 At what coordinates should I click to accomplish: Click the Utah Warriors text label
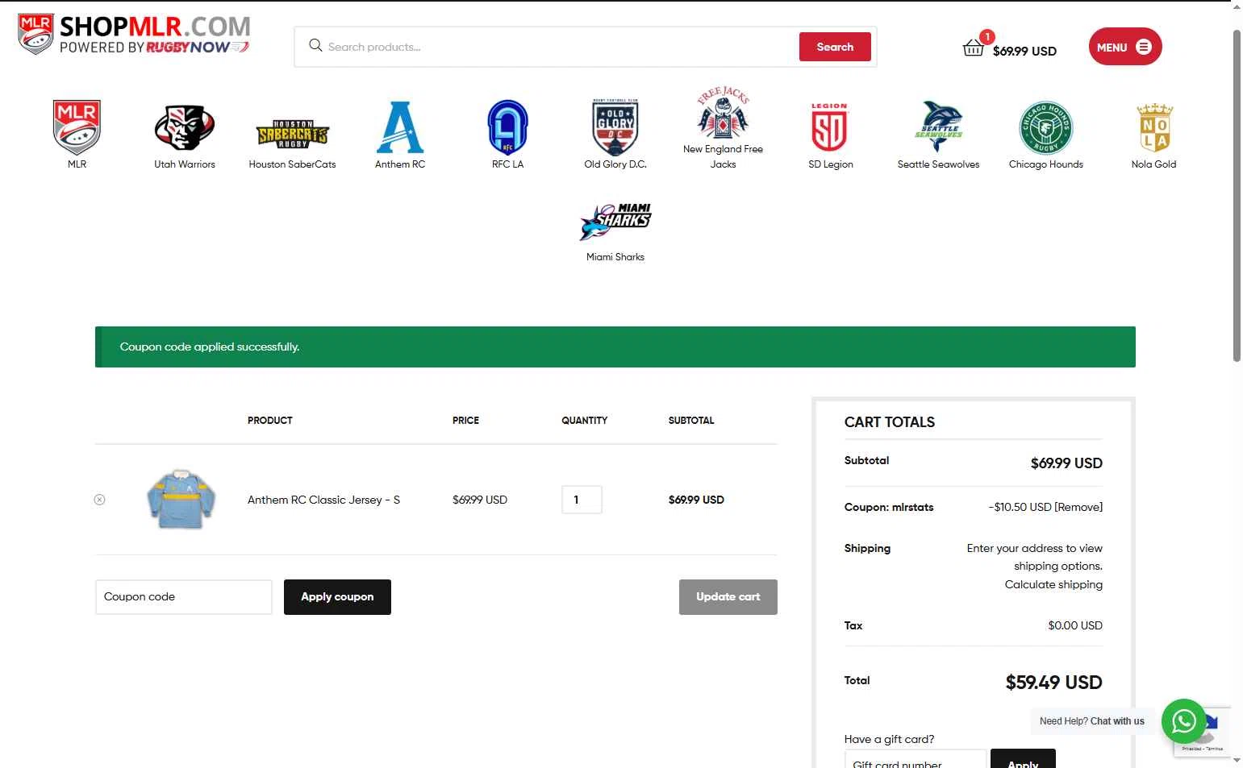pos(185,164)
